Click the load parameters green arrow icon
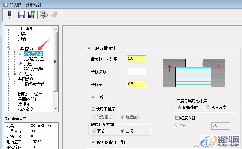Viewport: 242px width, 149px height. click(32, 15)
